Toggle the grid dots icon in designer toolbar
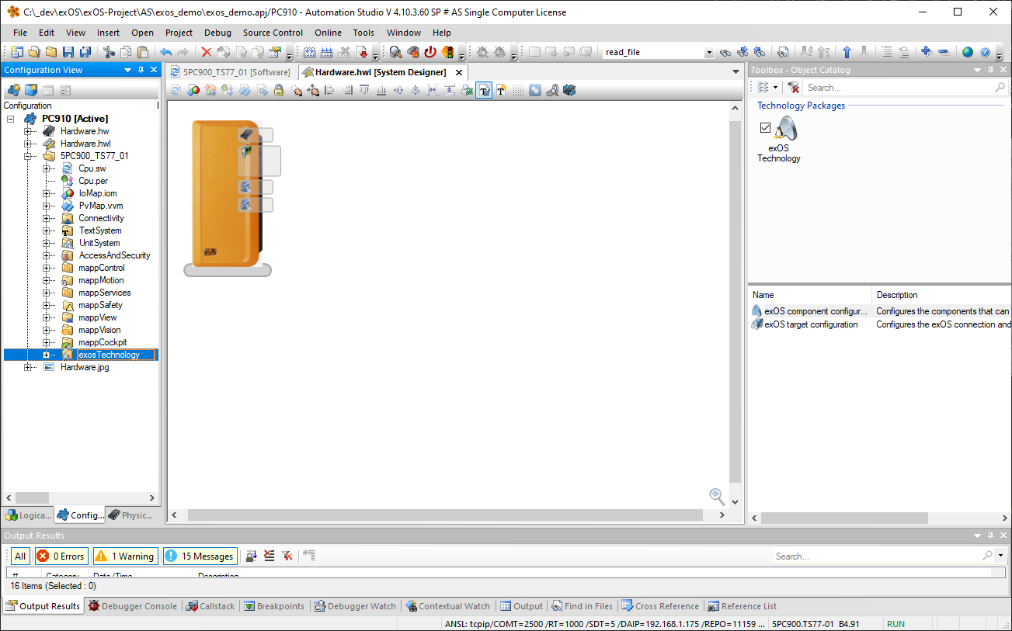This screenshot has height=631, width=1012. 518,90
